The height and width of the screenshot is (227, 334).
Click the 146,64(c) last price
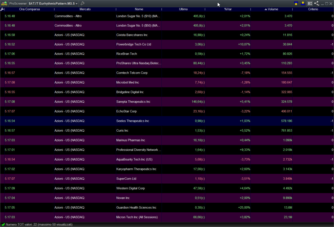click(x=198, y=102)
